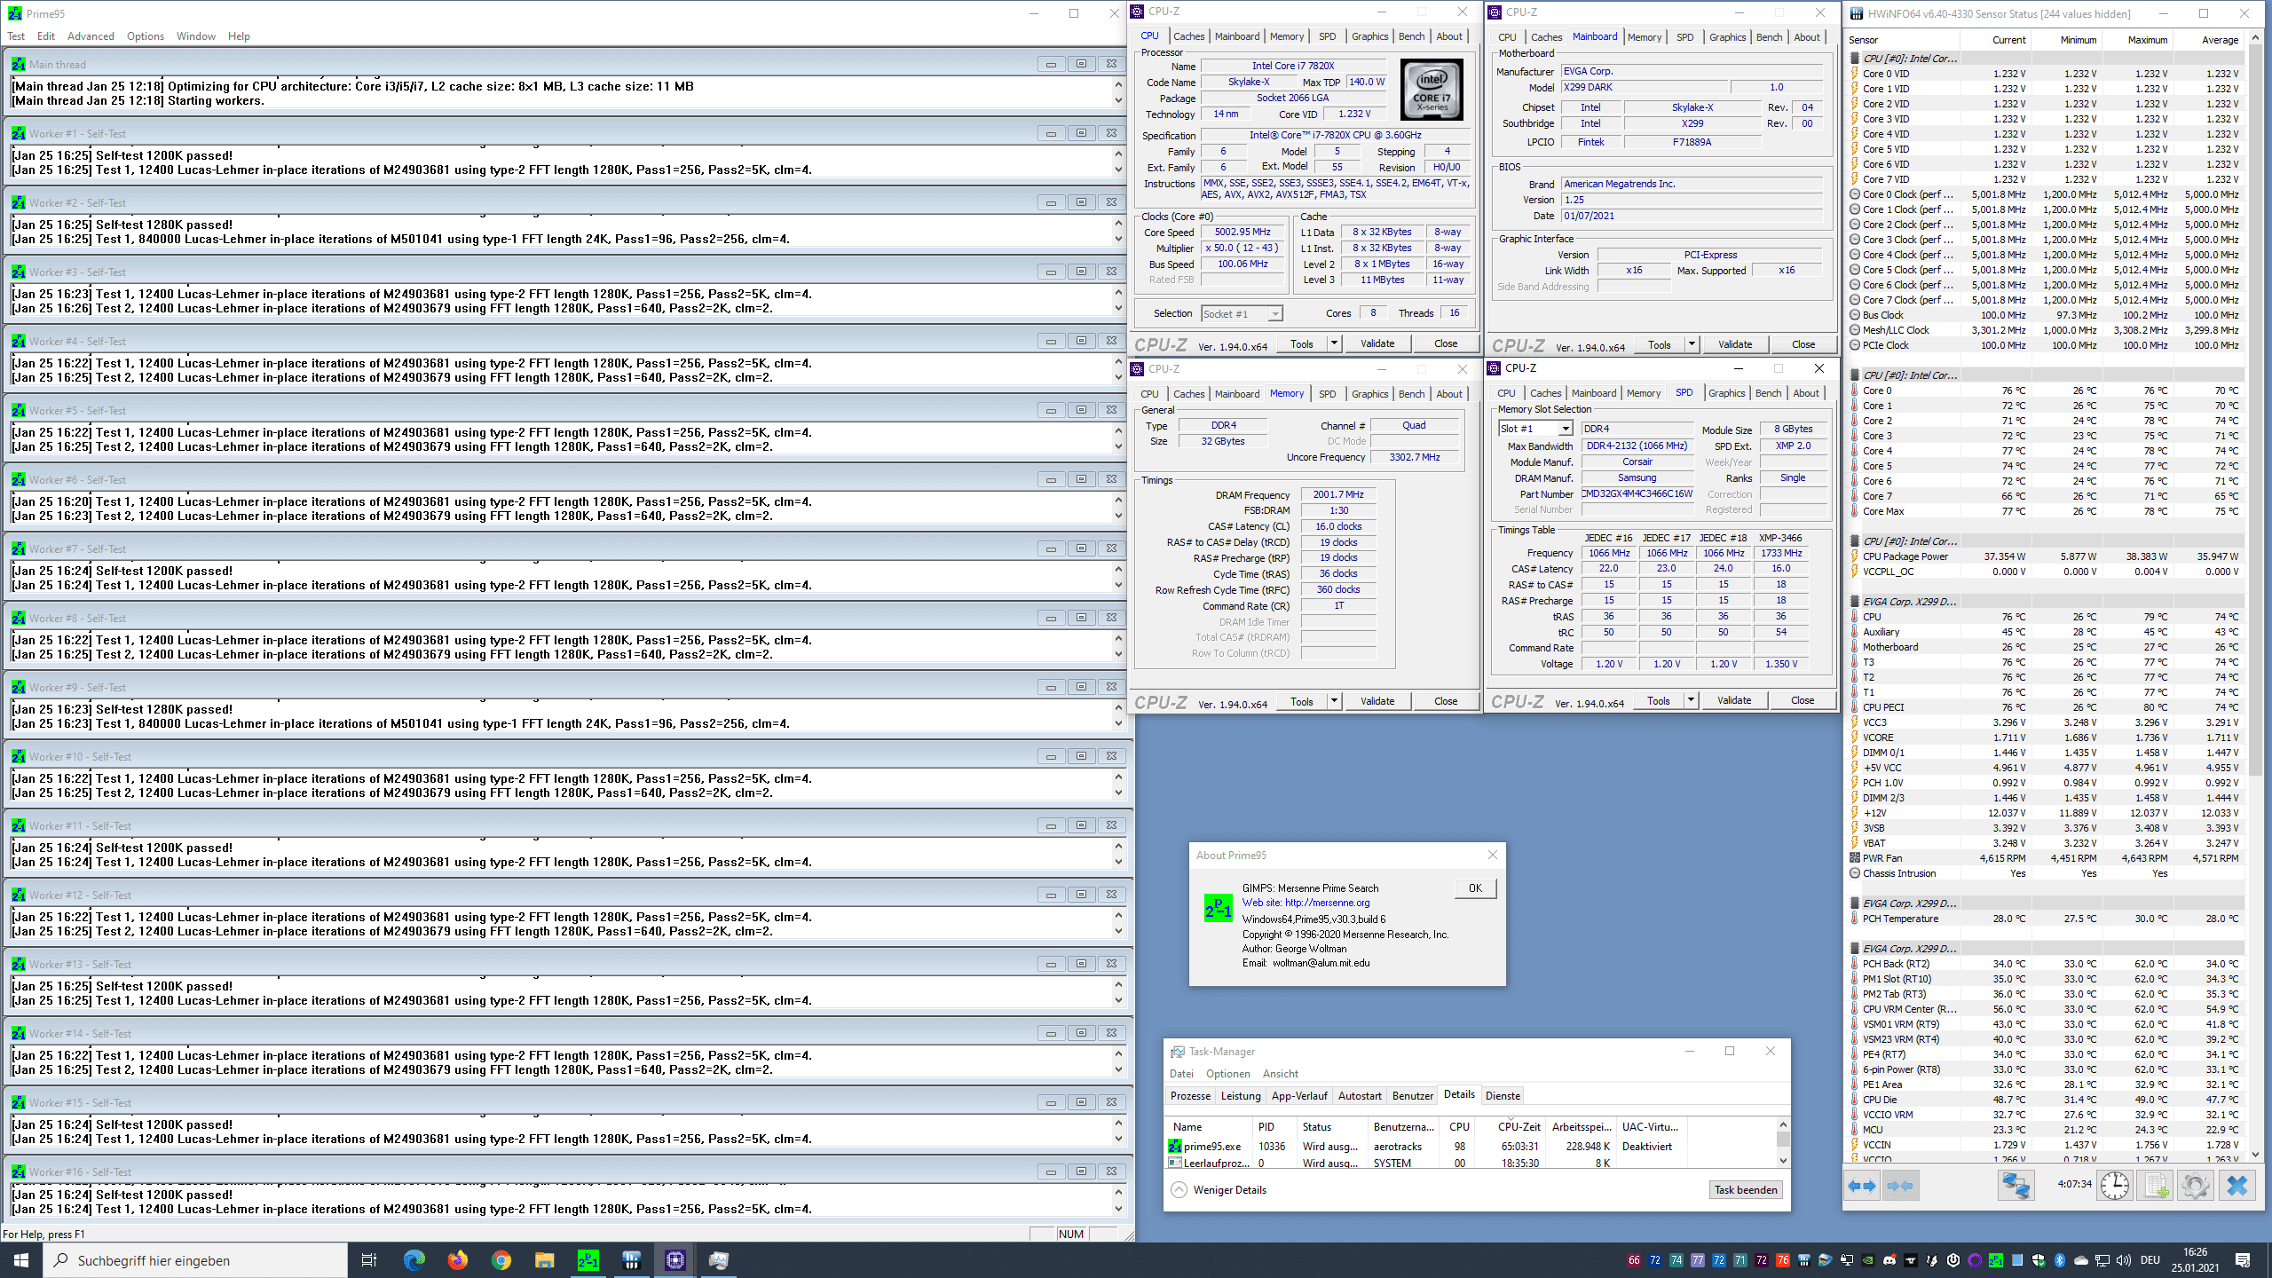
Task: Click Intel Core i7 logo in CPU-Z
Action: point(1432,91)
